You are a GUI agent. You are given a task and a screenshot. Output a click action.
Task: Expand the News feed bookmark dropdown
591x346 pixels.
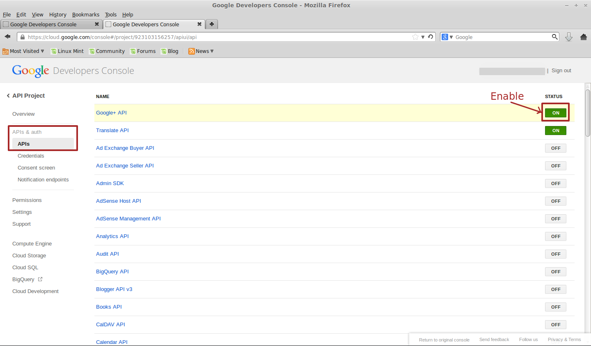[201, 51]
